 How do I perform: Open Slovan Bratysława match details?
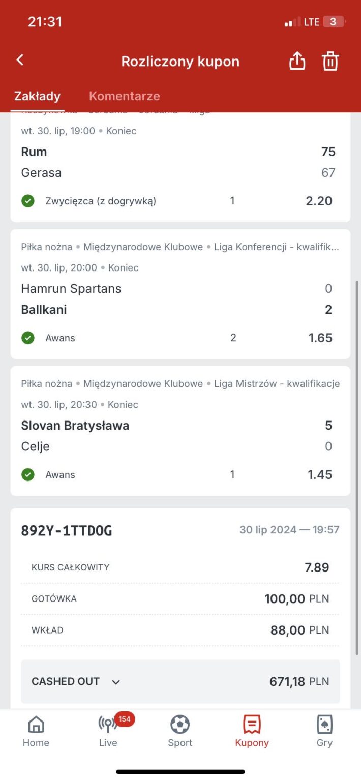coord(75,426)
